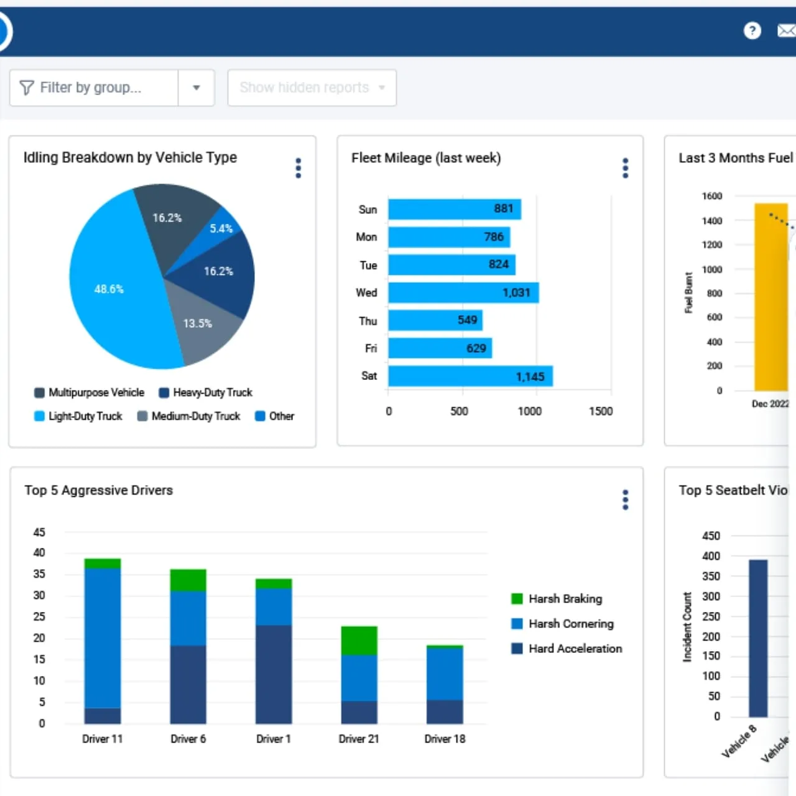Click the circular app logo in the header

click(3, 30)
